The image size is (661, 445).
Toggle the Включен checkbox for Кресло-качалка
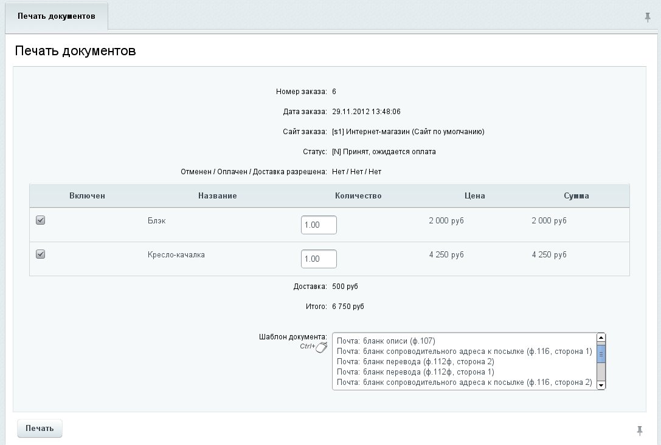[x=41, y=254]
